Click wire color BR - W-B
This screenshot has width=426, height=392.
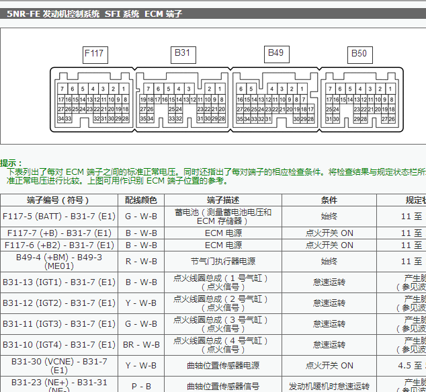tap(140, 345)
